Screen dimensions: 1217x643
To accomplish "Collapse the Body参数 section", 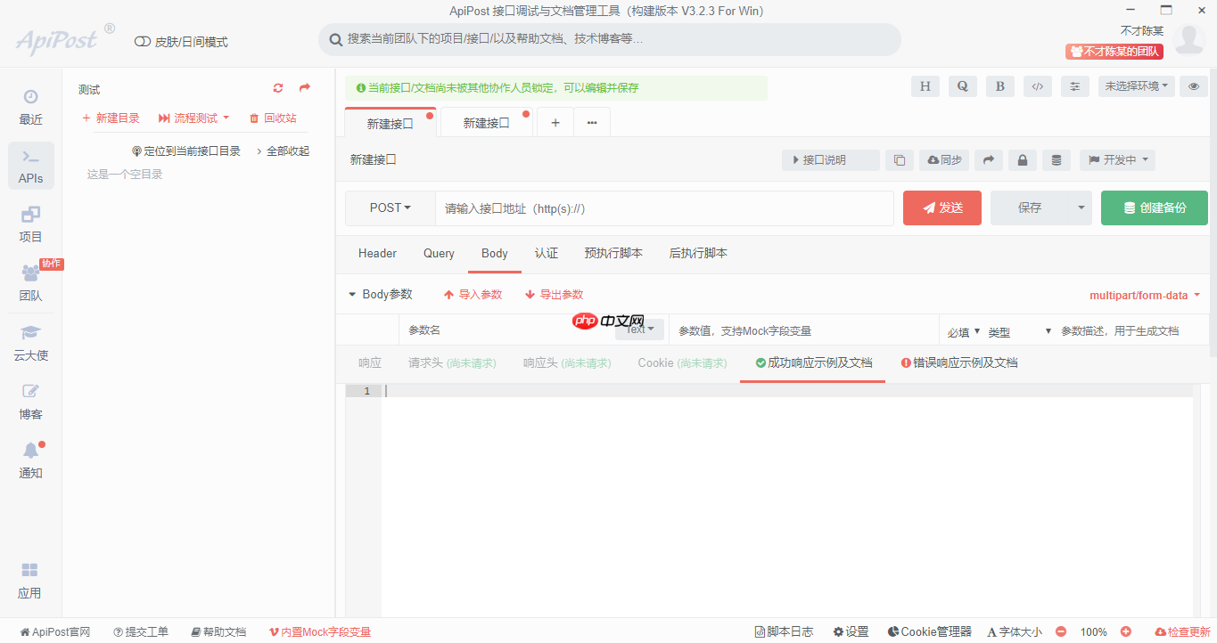I will 351,294.
